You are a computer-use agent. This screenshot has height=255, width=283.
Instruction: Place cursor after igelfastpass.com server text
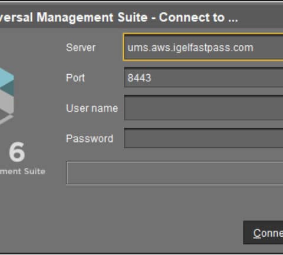[x=254, y=48]
